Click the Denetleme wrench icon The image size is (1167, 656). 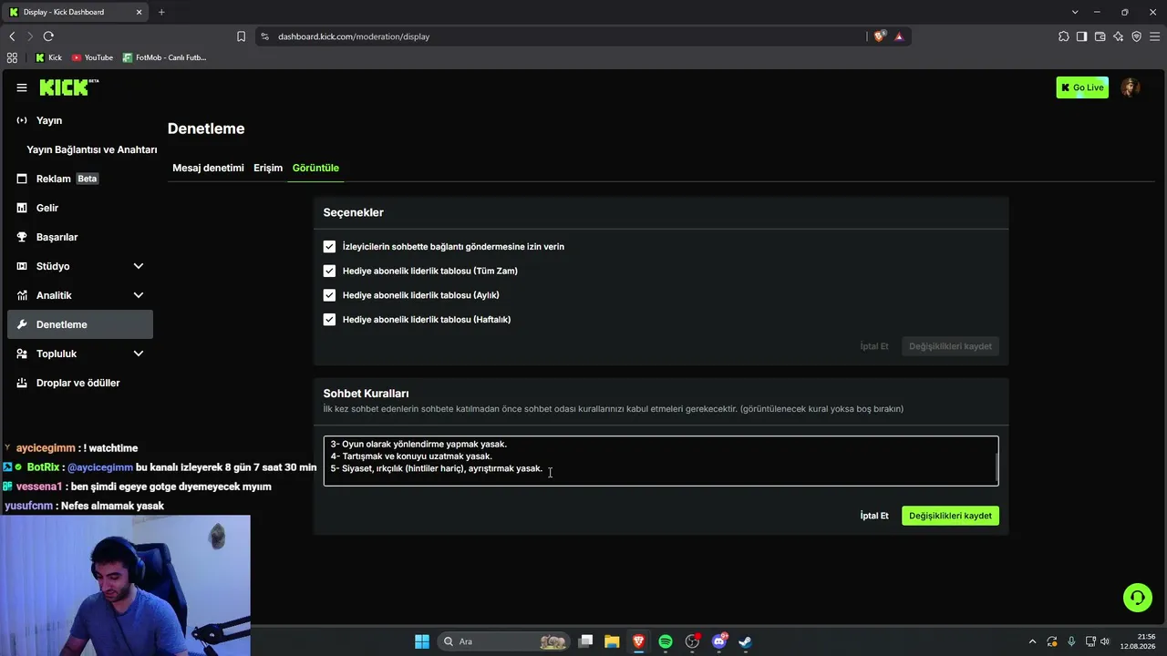pos(22,324)
